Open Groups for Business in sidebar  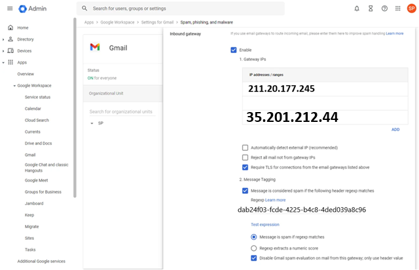click(43, 191)
